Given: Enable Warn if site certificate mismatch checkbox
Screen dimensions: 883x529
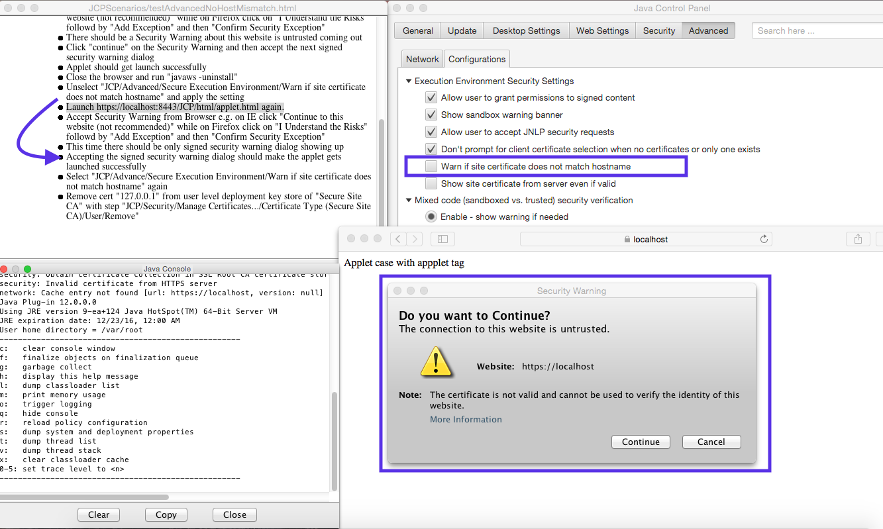Looking at the screenshot, I should (x=431, y=166).
